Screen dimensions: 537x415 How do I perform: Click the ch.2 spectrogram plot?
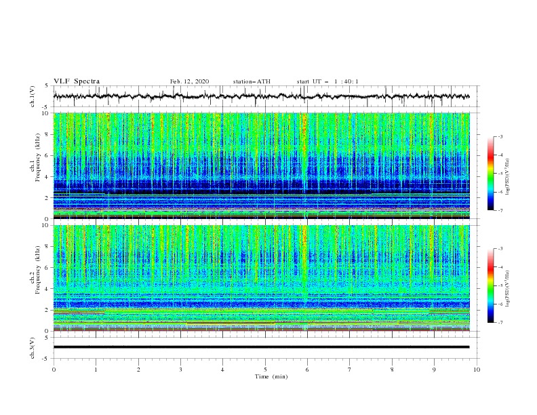tap(262, 278)
